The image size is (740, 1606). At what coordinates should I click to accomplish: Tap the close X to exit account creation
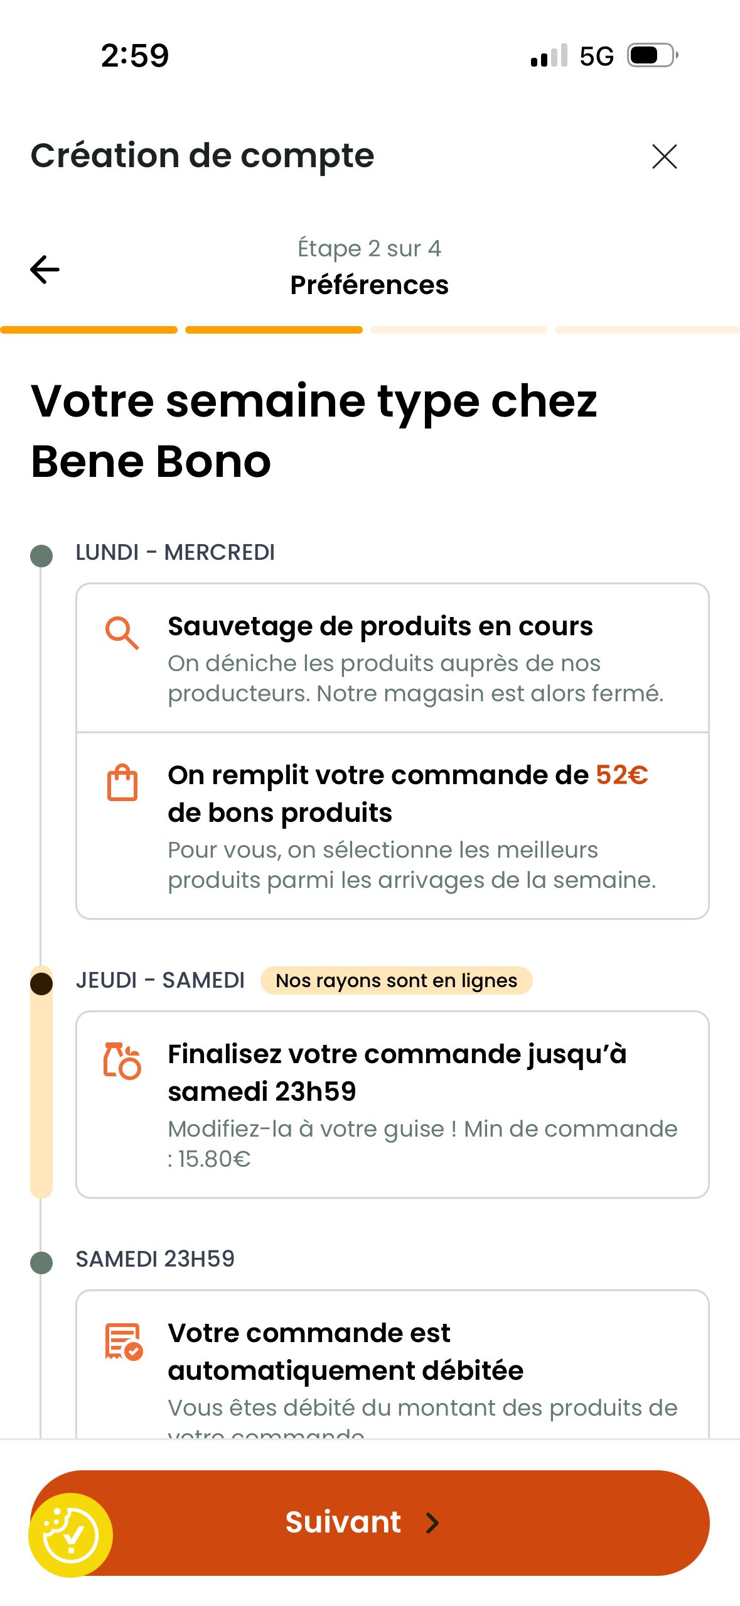click(663, 156)
